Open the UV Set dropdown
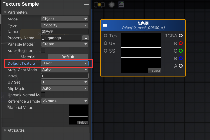 click(65, 82)
